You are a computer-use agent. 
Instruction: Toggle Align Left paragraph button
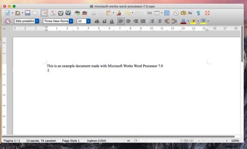121,21
